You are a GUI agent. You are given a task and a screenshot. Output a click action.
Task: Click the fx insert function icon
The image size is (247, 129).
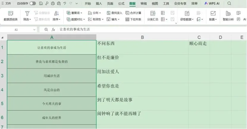tap(53, 29)
